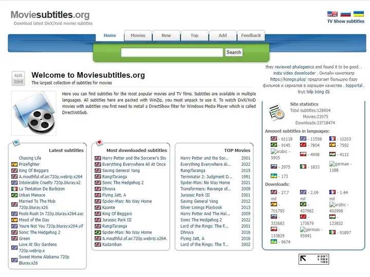370x277 pixels.
Task: Click the flag icon next to Dhruva subtitle
Action: click(98, 189)
